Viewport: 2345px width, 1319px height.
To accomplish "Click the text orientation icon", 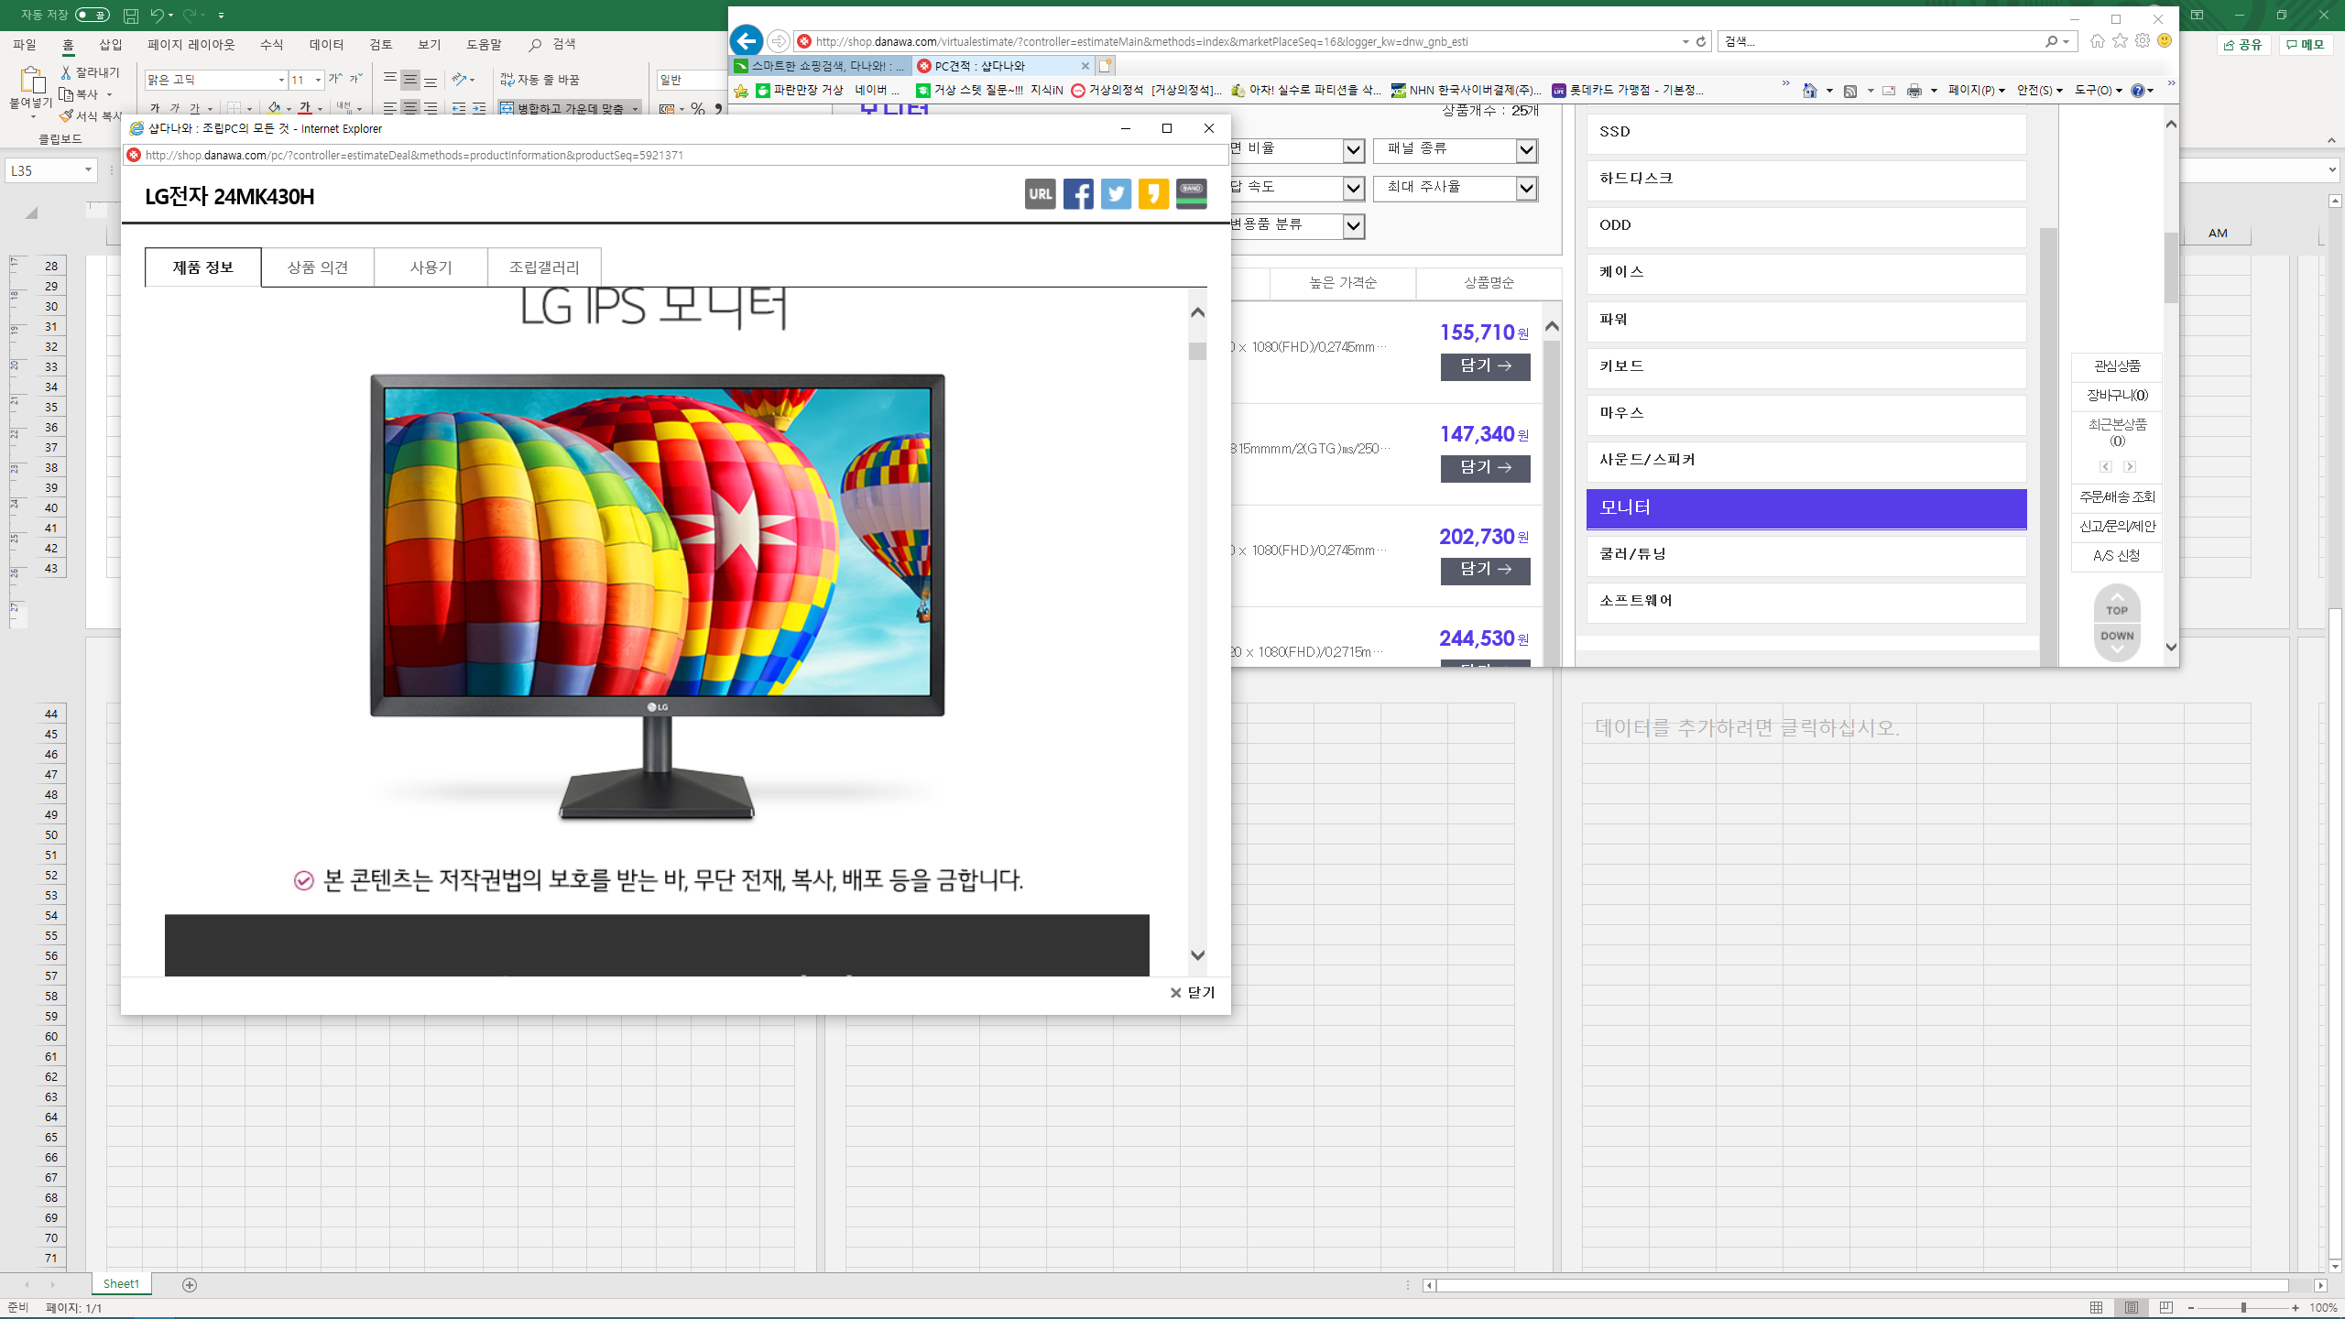I will 460,80.
